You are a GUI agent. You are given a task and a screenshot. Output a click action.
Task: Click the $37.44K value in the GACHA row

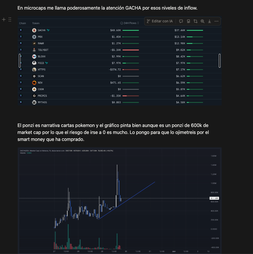coord(180,30)
